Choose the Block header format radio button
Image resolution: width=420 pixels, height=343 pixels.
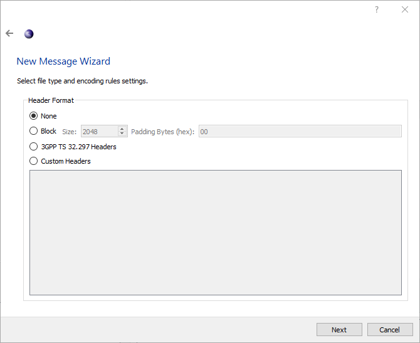click(34, 131)
